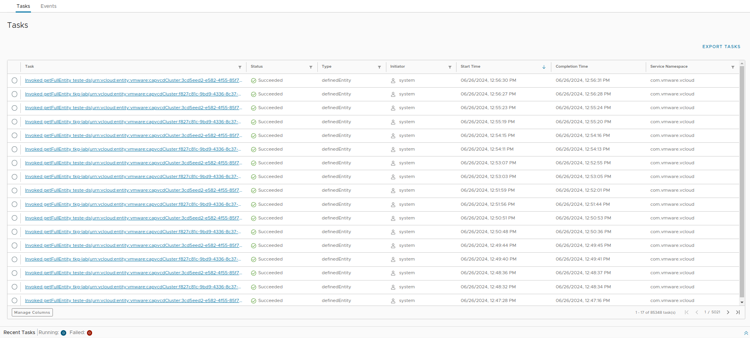Open the Service Namespace filter icon
750x338 pixels.
pos(733,67)
